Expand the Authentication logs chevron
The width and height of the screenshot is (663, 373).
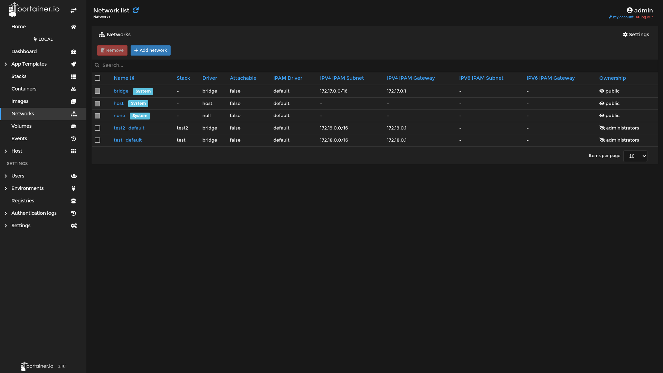(6, 213)
